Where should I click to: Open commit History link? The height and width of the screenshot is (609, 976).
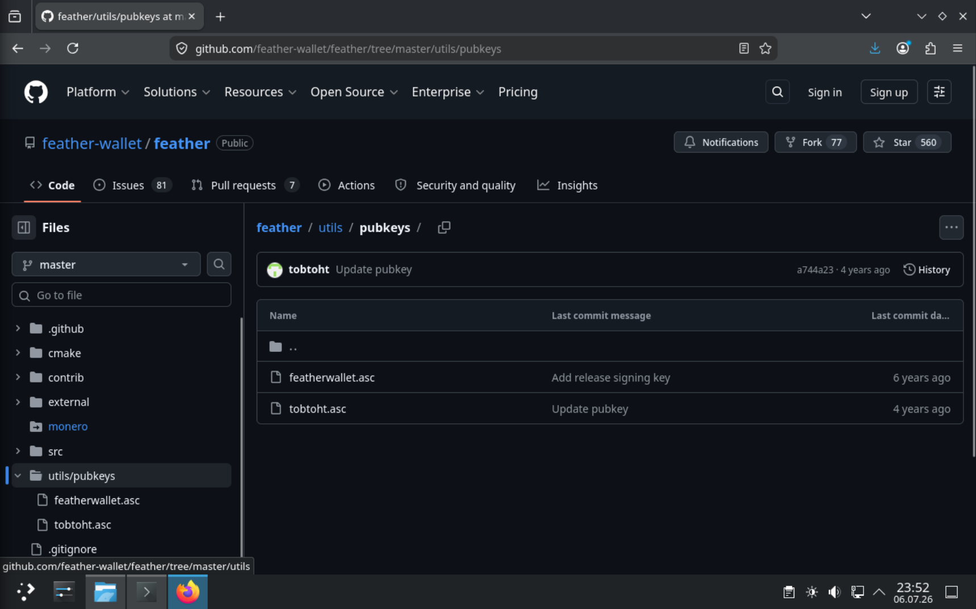(x=927, y=270)
